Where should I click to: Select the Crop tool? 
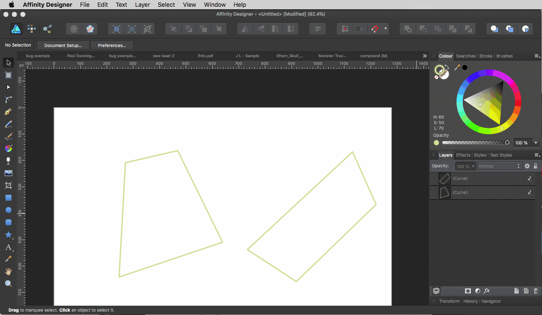tap(8, 185)
